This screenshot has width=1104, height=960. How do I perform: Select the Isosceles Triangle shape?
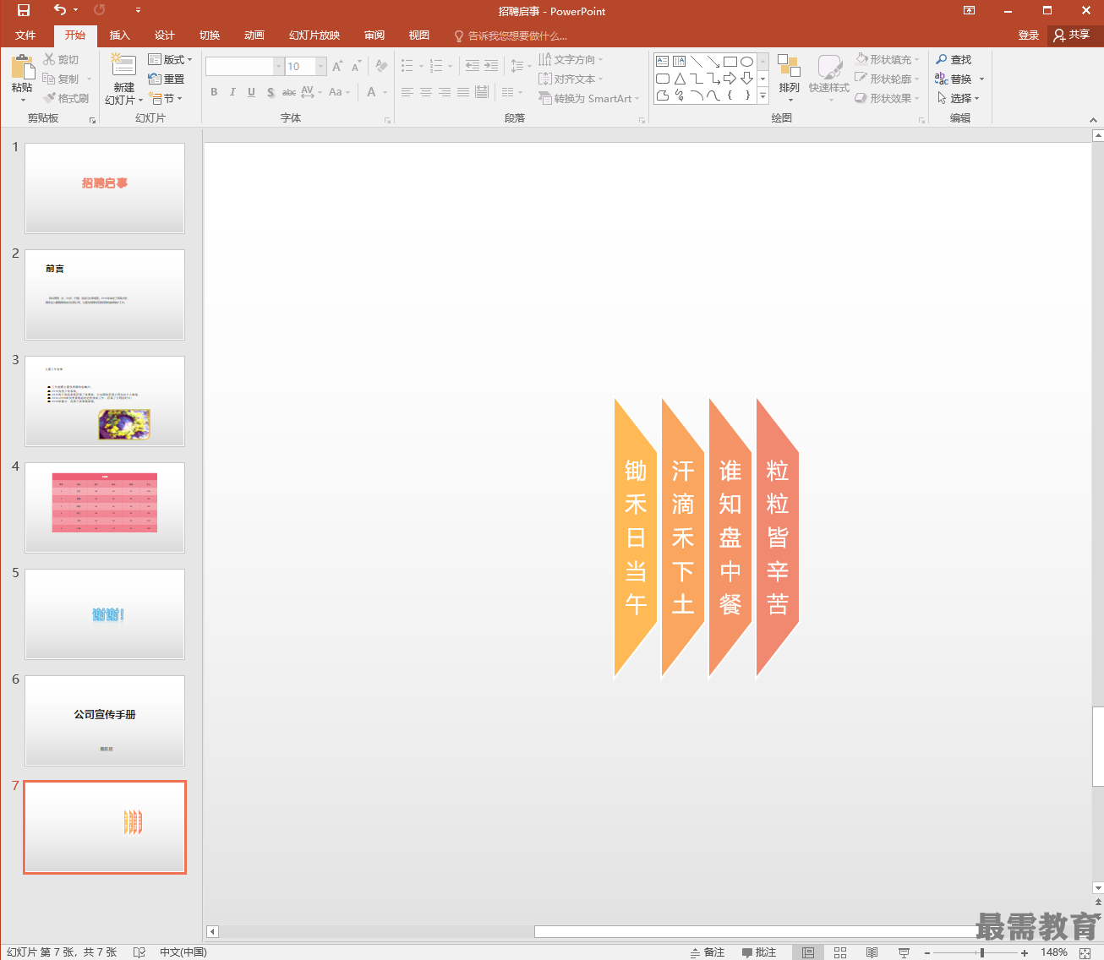click(679, 79)
